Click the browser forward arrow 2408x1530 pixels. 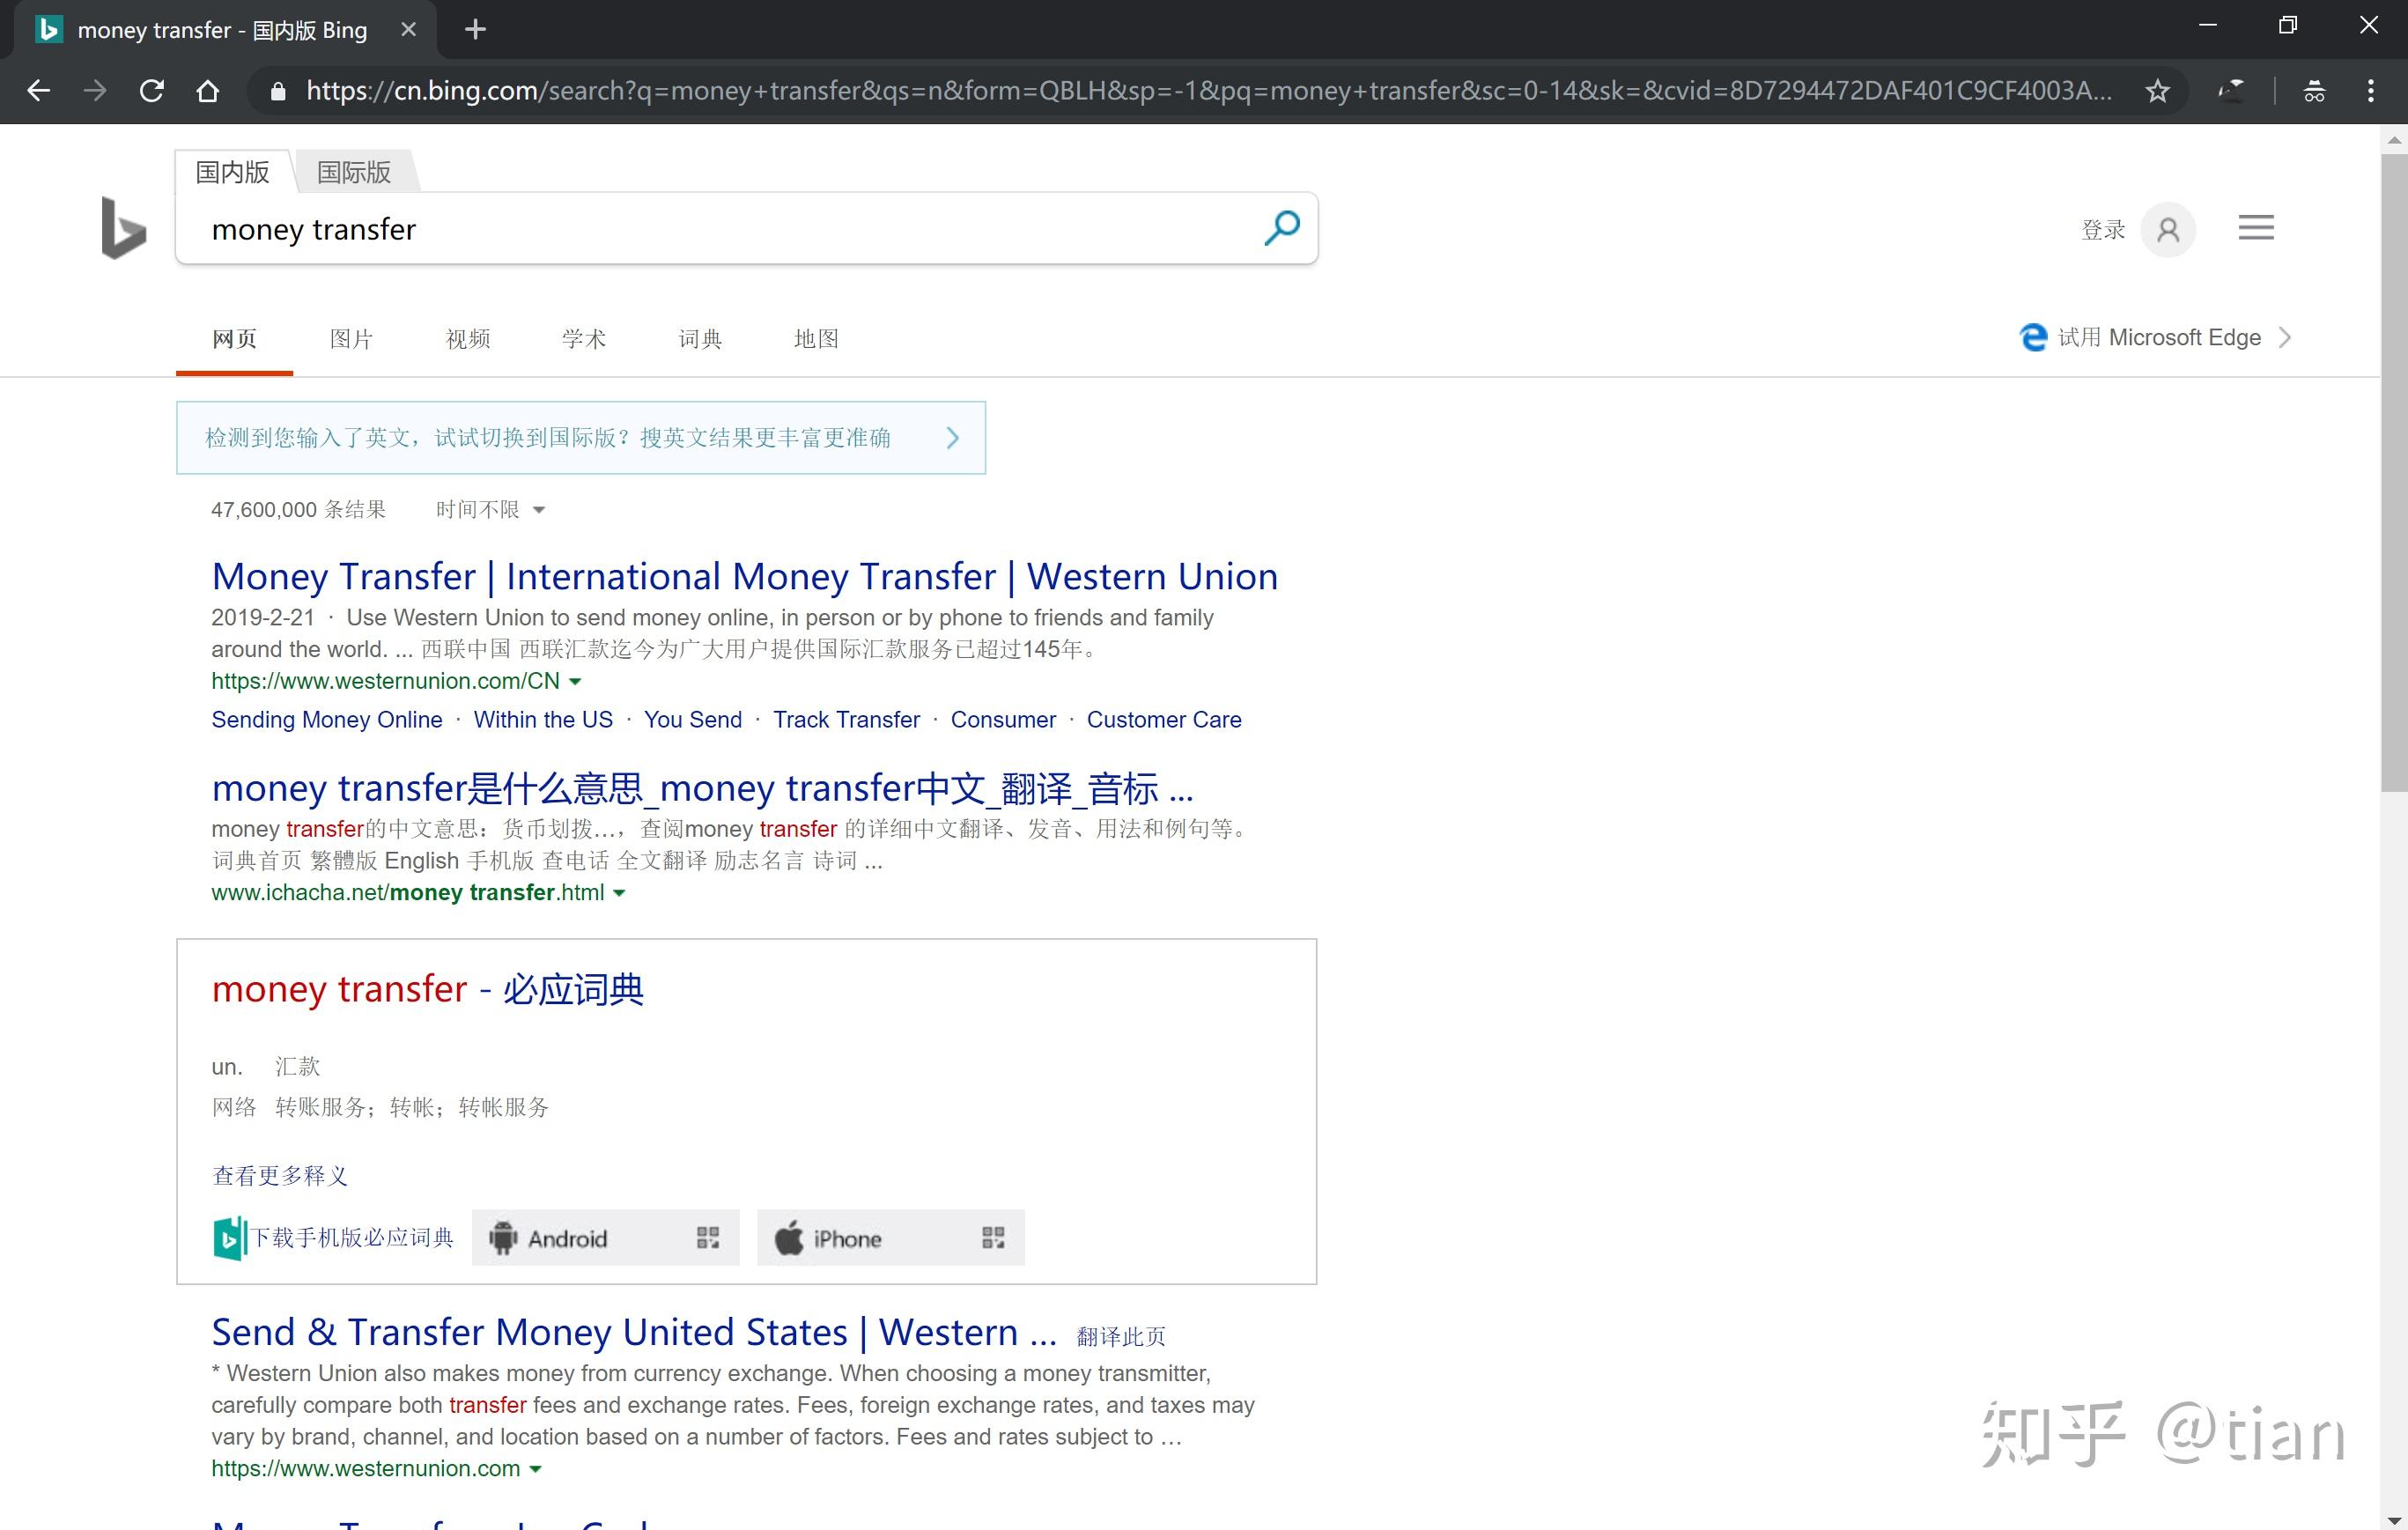[95, 91]
